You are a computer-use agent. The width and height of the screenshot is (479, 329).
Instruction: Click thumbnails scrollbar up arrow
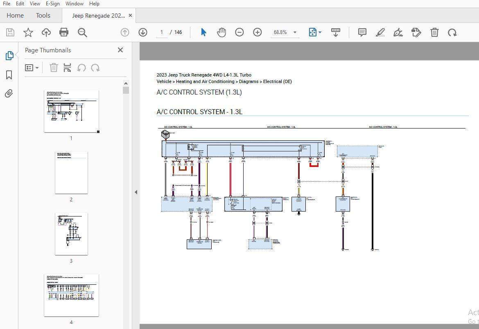point(126,83)
